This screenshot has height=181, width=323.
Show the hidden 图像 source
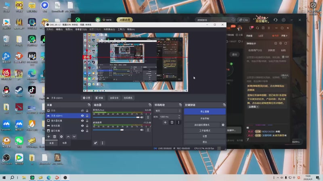82,111
